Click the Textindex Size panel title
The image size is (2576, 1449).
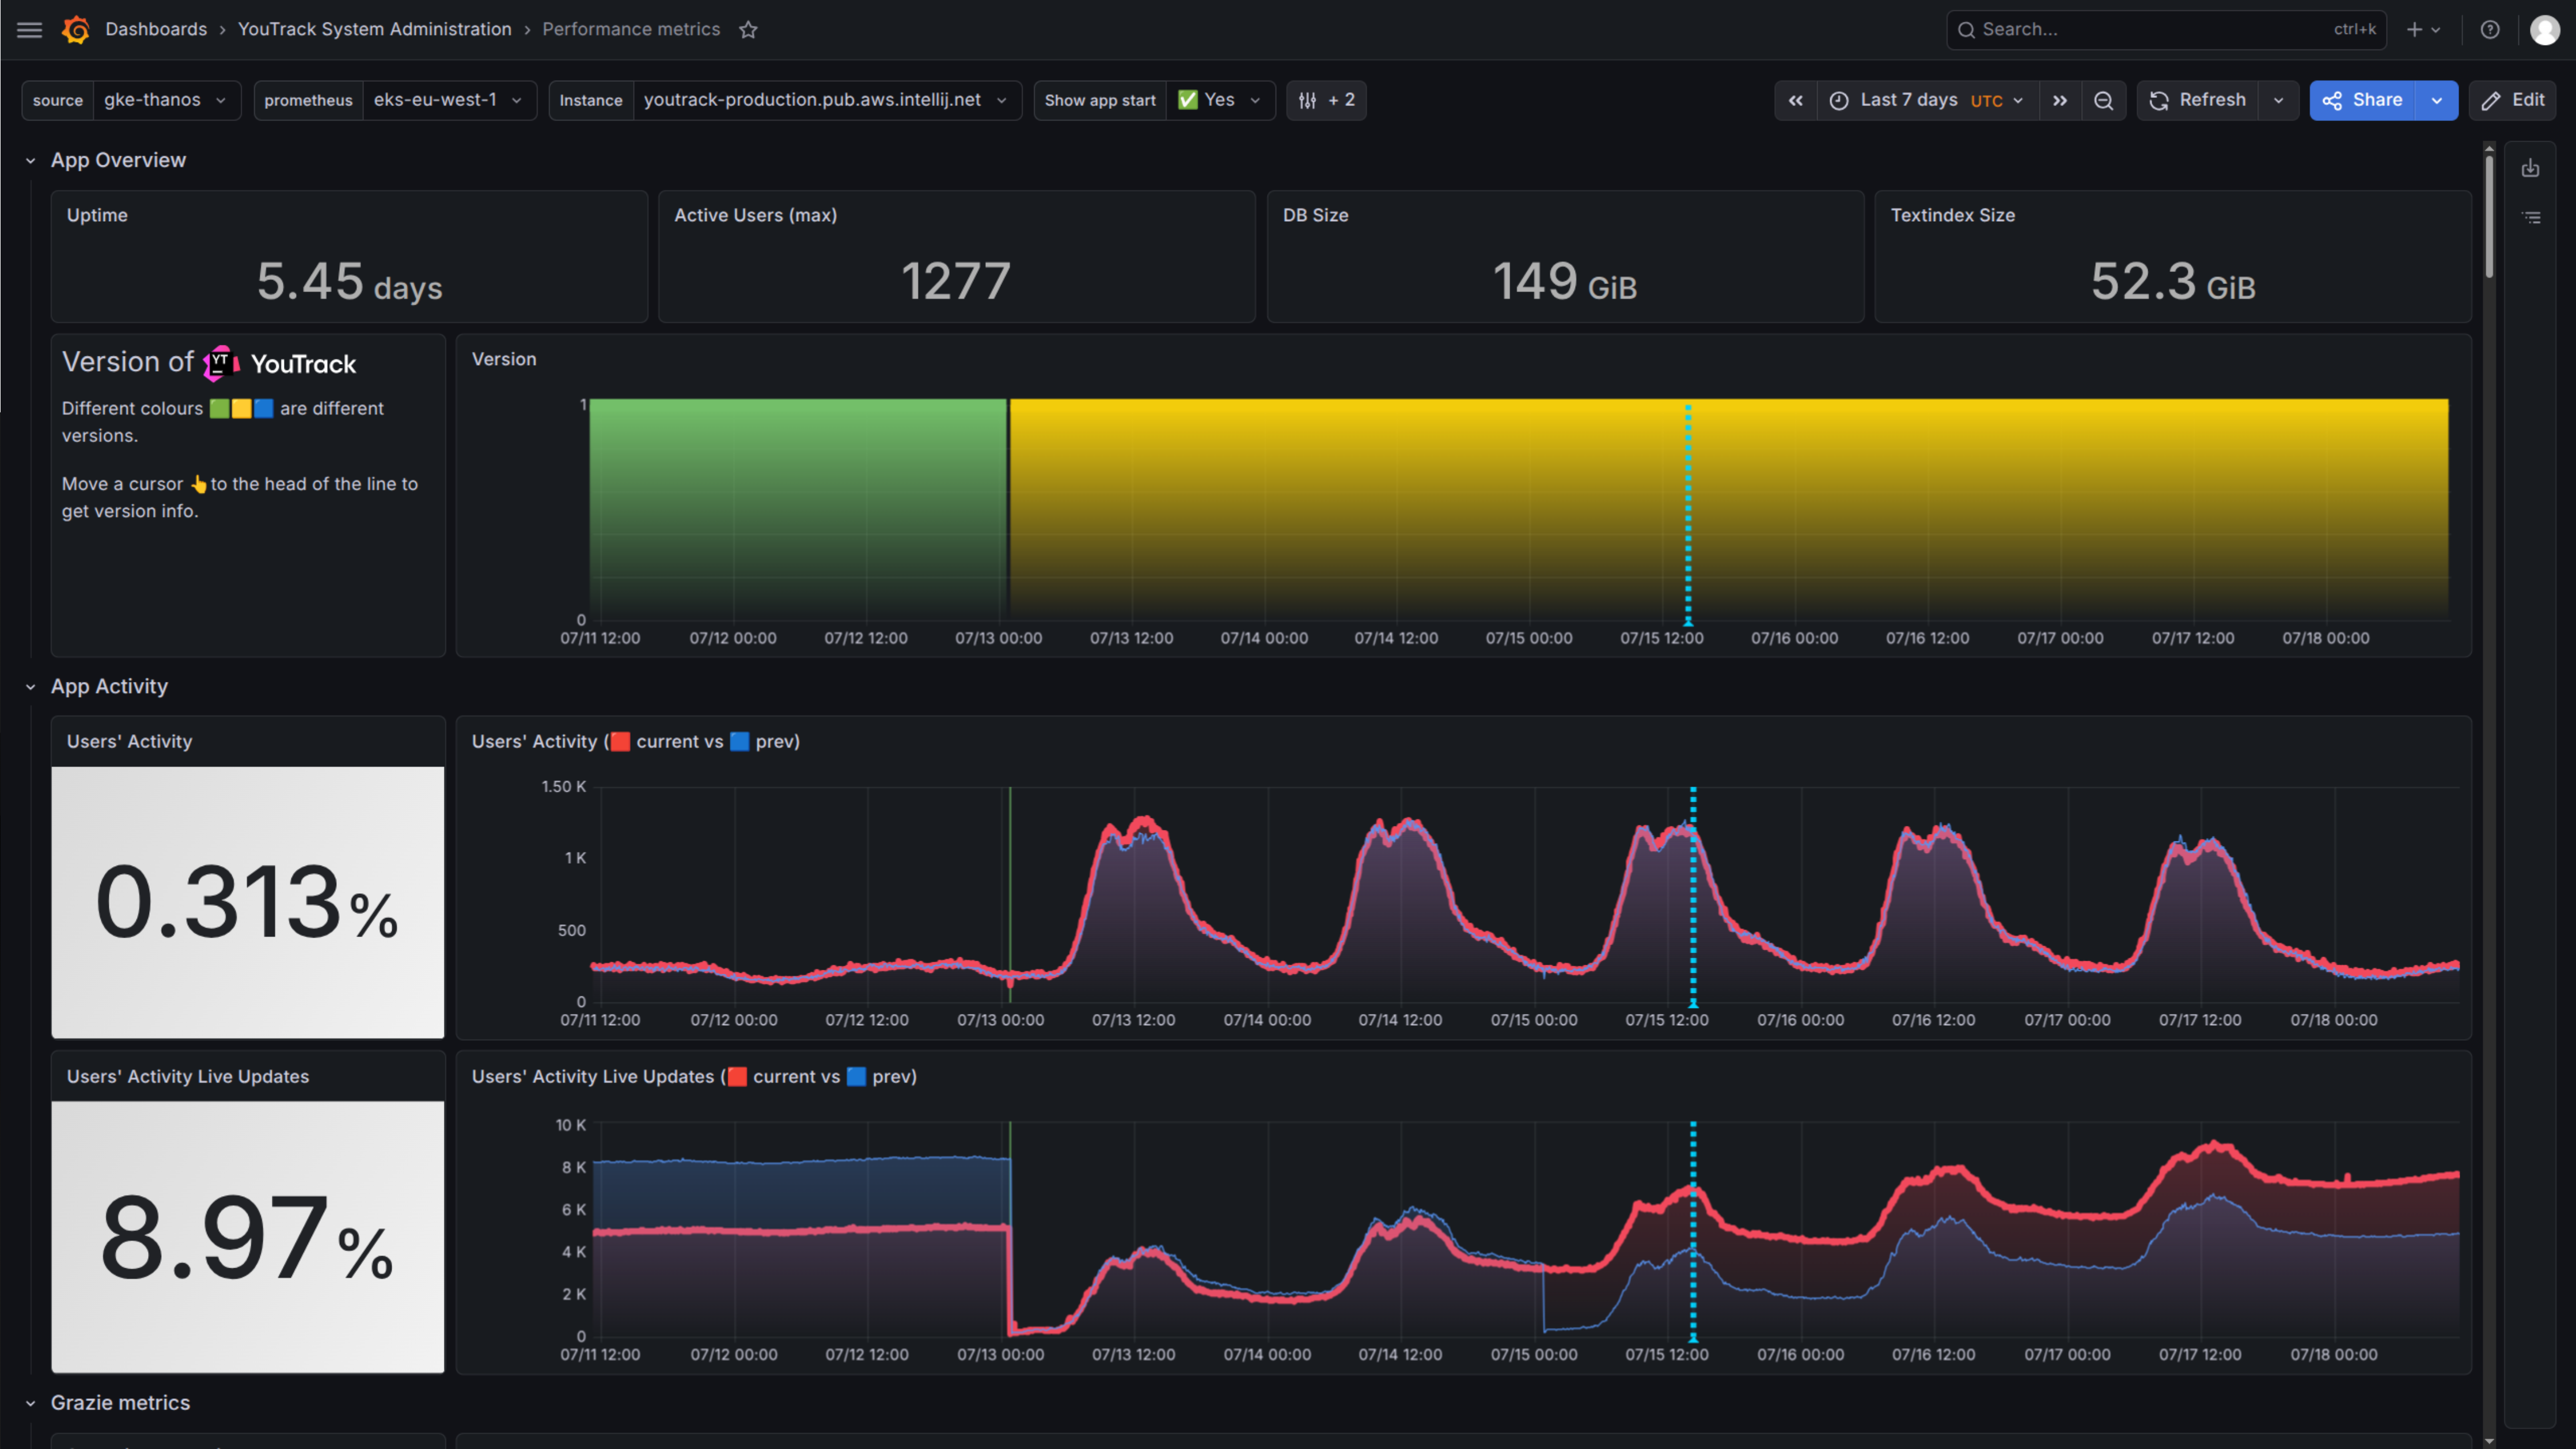tap(1952, 215)
